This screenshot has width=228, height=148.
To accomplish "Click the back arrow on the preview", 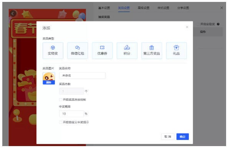I will coord(13,14).
